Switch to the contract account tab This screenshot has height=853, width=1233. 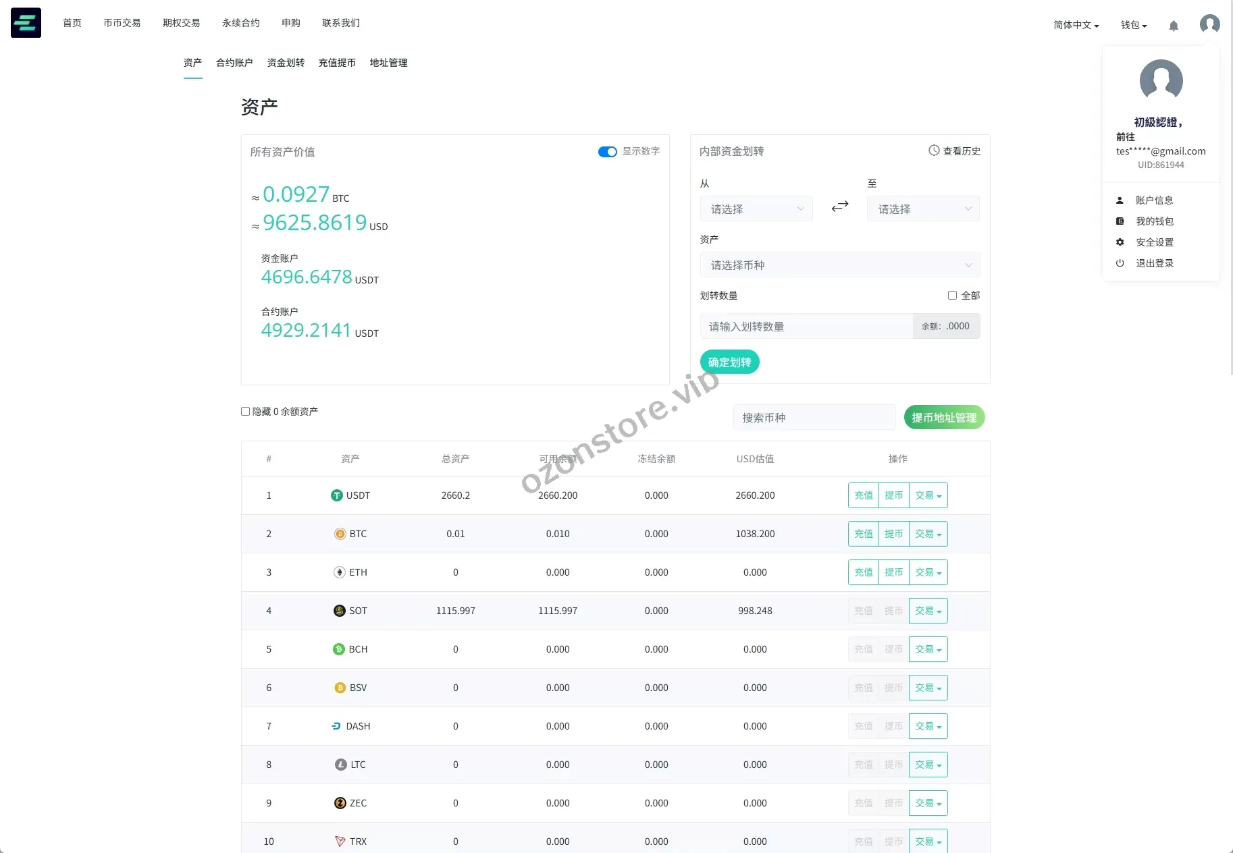234,63
